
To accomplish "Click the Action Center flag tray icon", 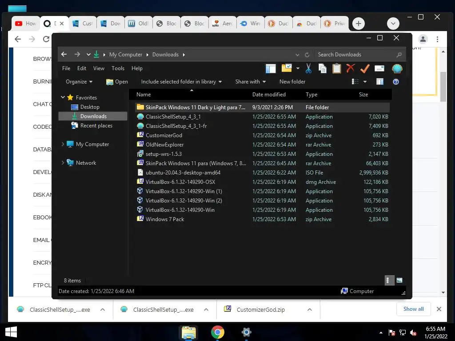I will click(x=392, y=333).
